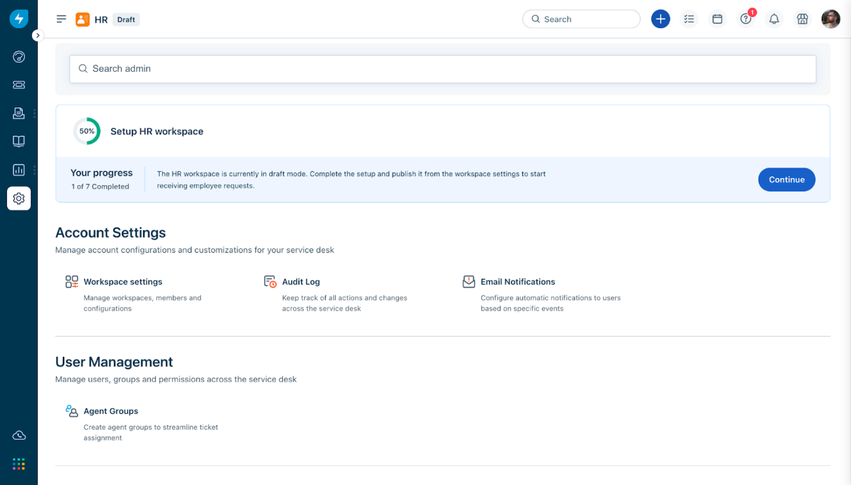Click the 50% setup progress ring
851x485 pixels.
[87, 131]
